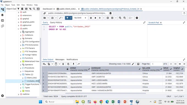Image resolution: width=187 pixels, height=105 pixels.
Task: Open the dropdown arrow beside Save File
Action: click(x=56, y=18)
